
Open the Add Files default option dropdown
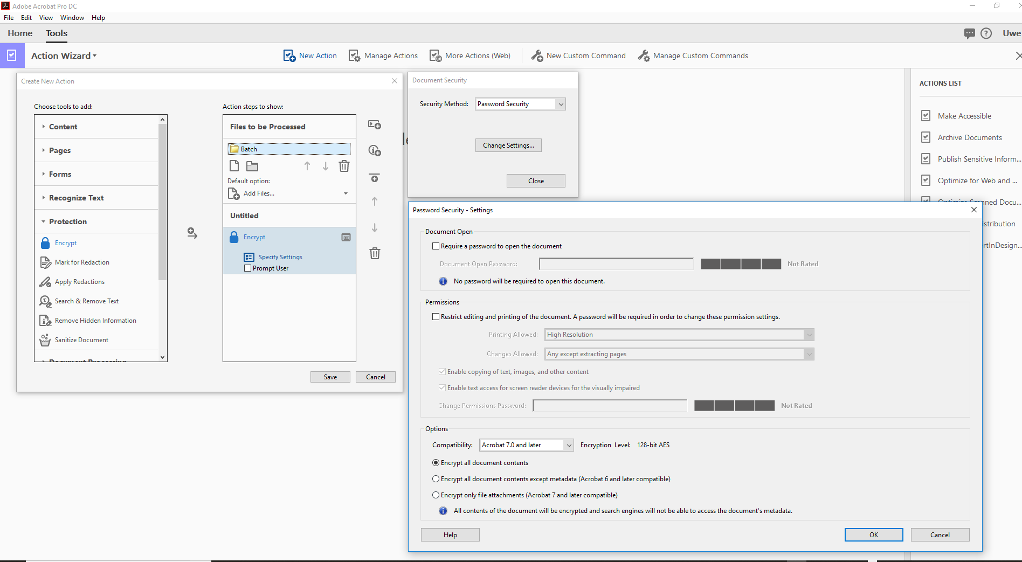point(346,193)
